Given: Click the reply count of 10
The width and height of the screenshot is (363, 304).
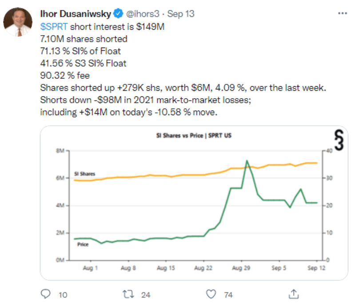Looking at the screenshot, I should [63, 294].
